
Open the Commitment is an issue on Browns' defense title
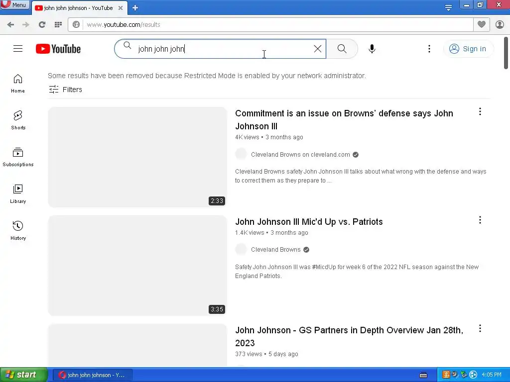click(x=344, y=119)
